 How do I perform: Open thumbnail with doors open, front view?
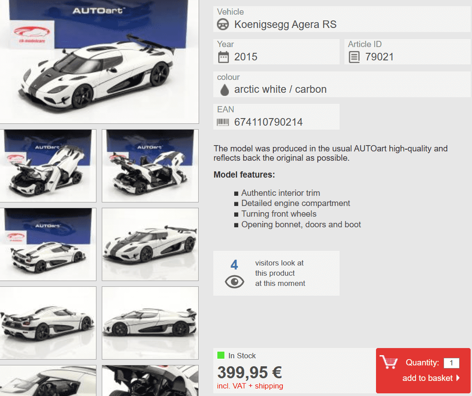pyautogui.click(x=48, y=166)
